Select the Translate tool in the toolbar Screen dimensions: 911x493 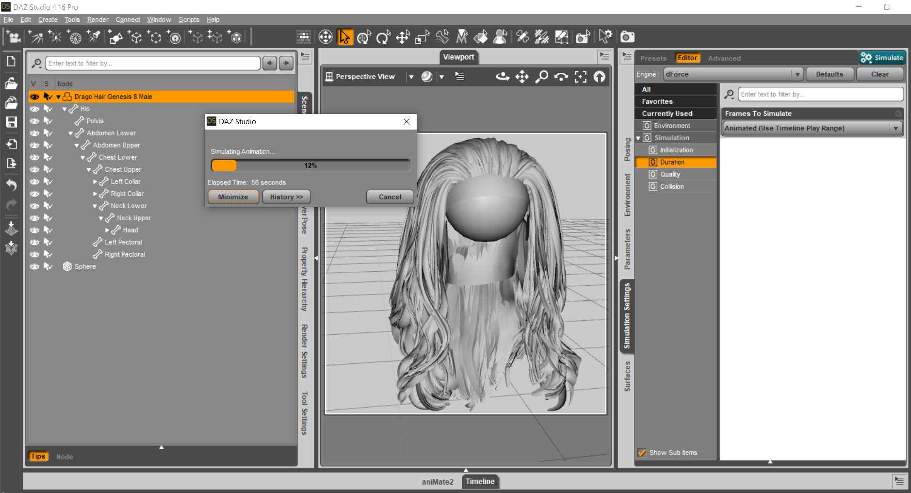403,37
